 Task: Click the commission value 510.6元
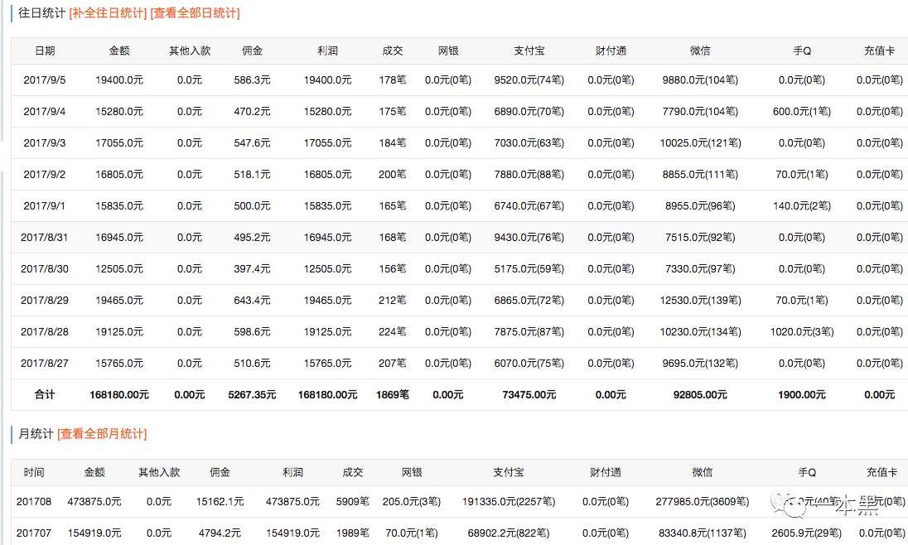(252, 363)
